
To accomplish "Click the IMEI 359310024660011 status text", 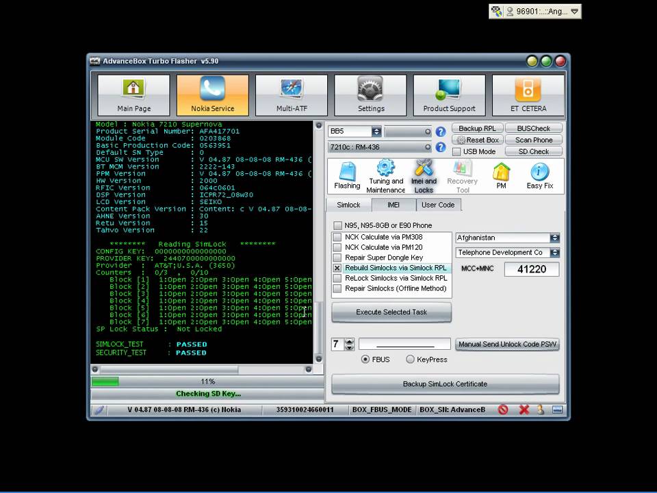I will point(305,409).
